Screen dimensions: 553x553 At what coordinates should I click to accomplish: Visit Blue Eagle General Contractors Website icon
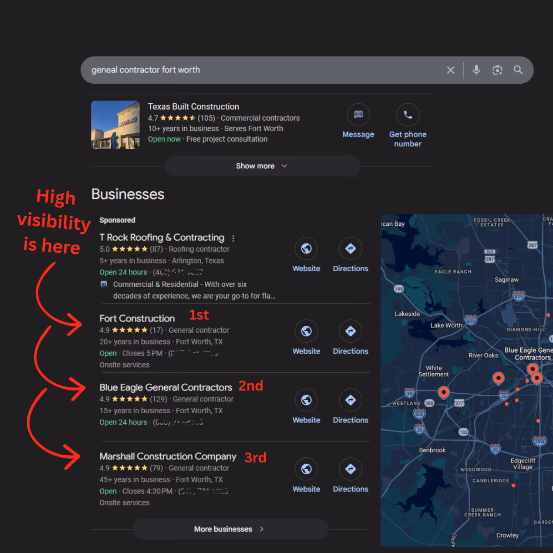tap(306, 400)
